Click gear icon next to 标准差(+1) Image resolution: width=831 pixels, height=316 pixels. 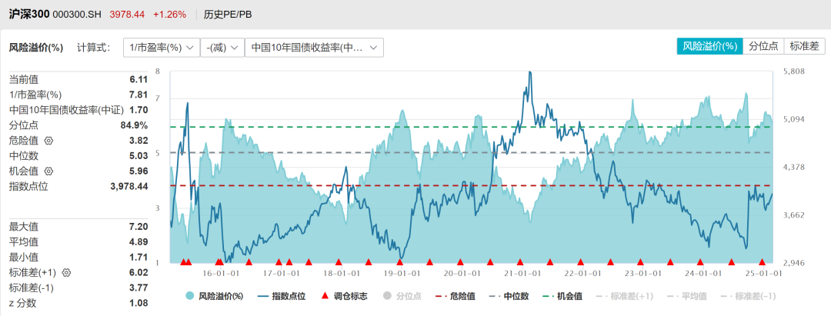[66, 272]
